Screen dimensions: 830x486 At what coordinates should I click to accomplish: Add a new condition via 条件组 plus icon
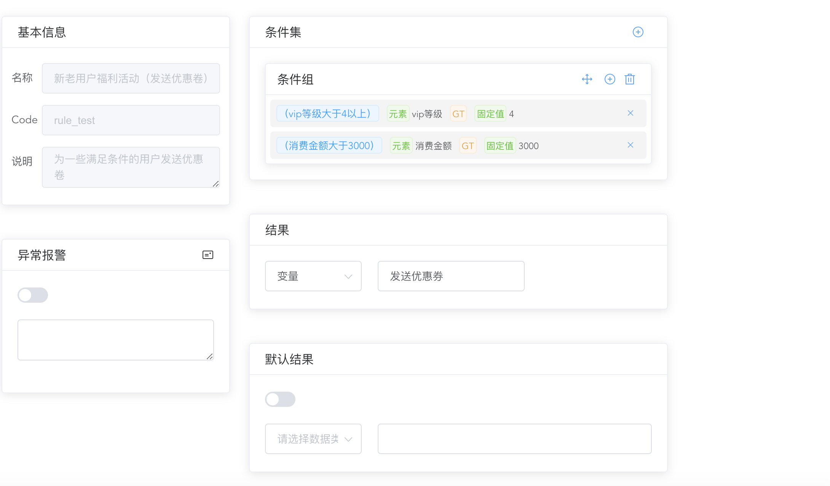pyautogui.click(x=610, y=79)
